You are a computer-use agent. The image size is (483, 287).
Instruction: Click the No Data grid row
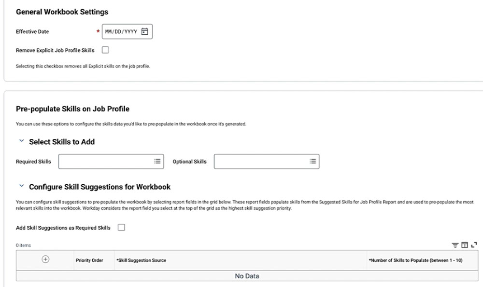click(247, 276)
